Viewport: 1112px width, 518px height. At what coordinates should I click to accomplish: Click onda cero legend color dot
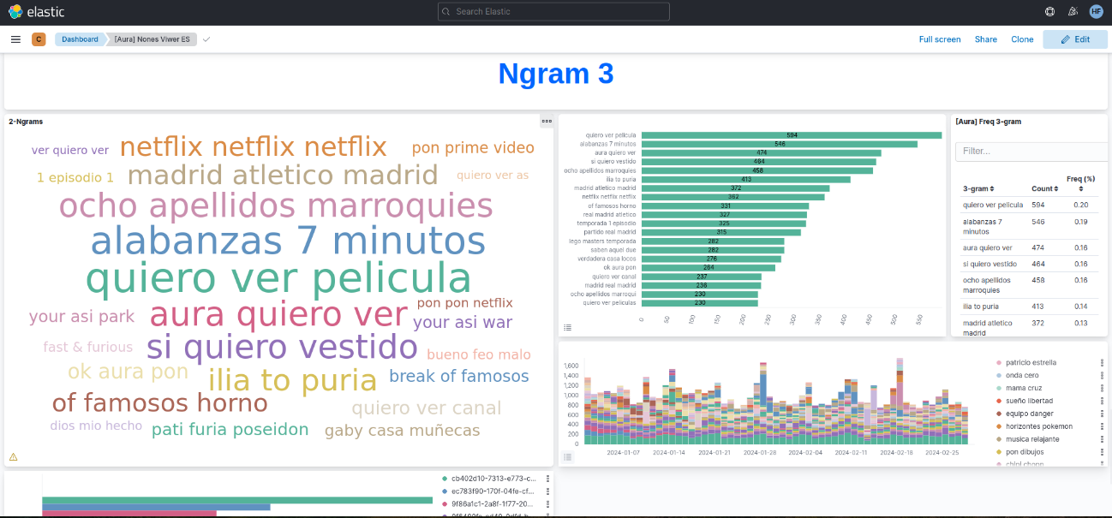(x=998, y=375)
